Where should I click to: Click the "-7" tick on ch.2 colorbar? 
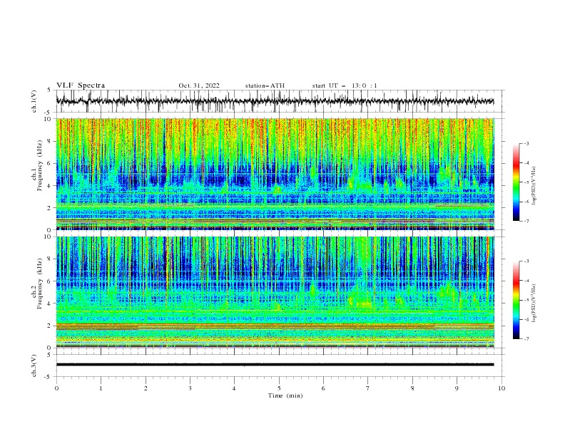[526, 339]
